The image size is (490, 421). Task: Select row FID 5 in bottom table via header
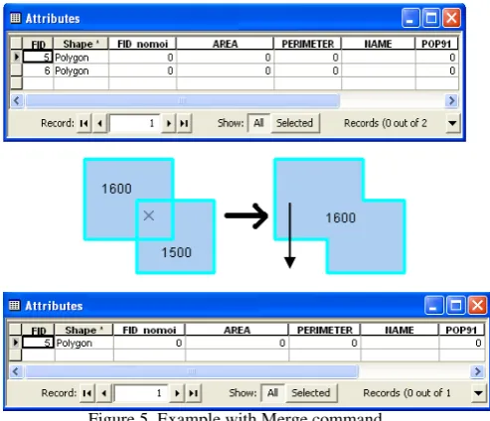pyautogui.click(x=15, y=343)
